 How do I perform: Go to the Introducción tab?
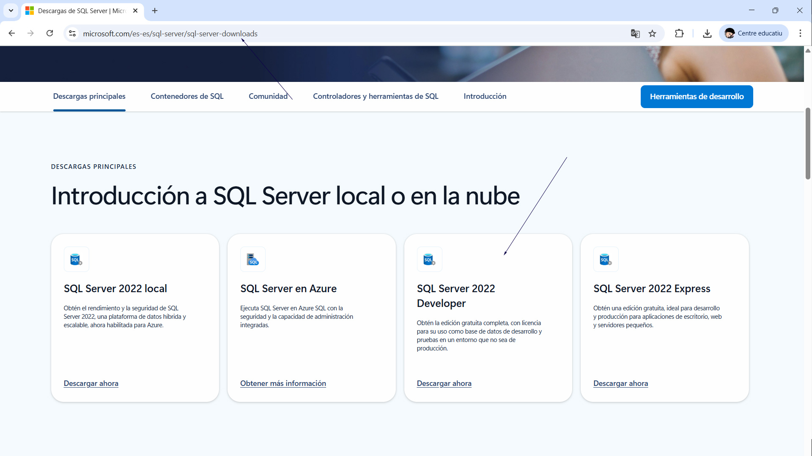coord(485,96)
